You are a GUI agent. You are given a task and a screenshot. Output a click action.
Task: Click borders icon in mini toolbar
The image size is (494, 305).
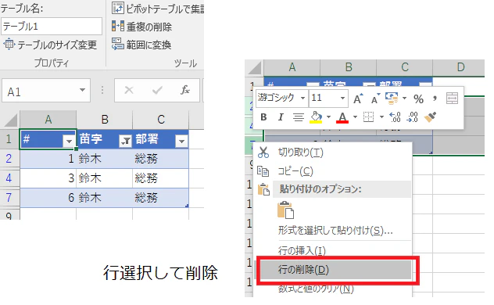(368, 117)
